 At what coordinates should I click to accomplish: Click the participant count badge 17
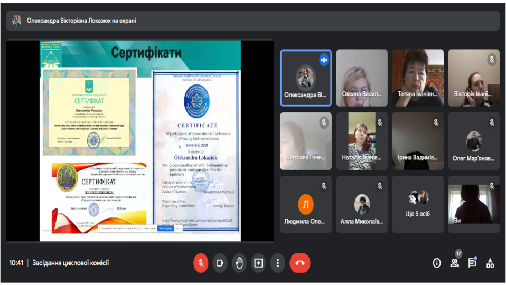[x=458, y=254]
